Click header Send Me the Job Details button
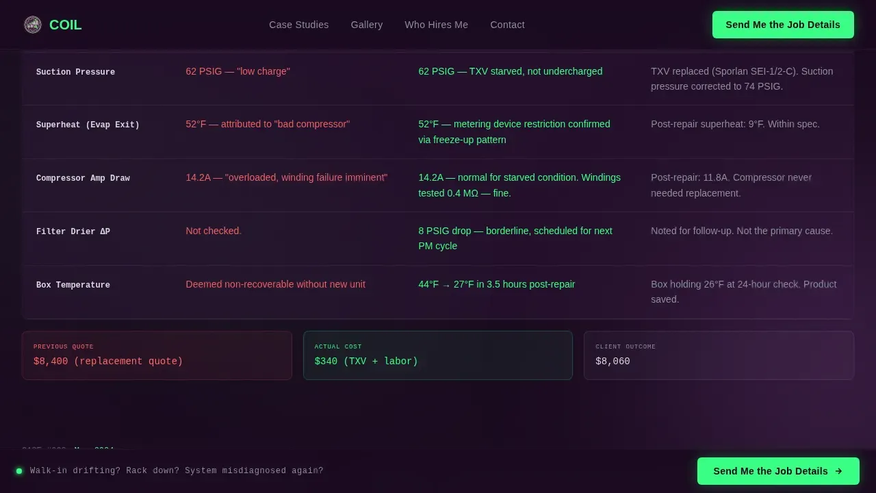This screenshot has height=493, width=876. pos(783,25)
